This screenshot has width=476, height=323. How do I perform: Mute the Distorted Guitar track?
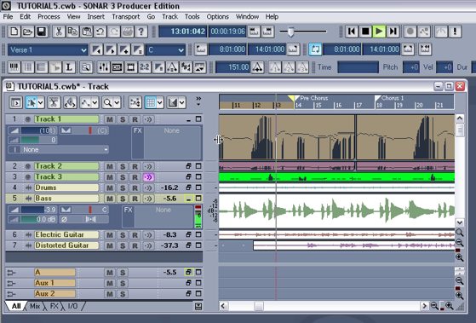click(110, 245)
